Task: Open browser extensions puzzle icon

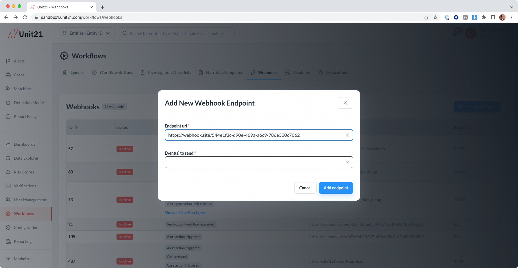Action: pyautogui.click(x=484, y=17)
